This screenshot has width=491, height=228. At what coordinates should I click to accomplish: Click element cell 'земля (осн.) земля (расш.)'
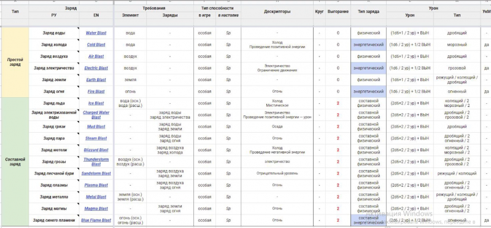click(130, 197)
